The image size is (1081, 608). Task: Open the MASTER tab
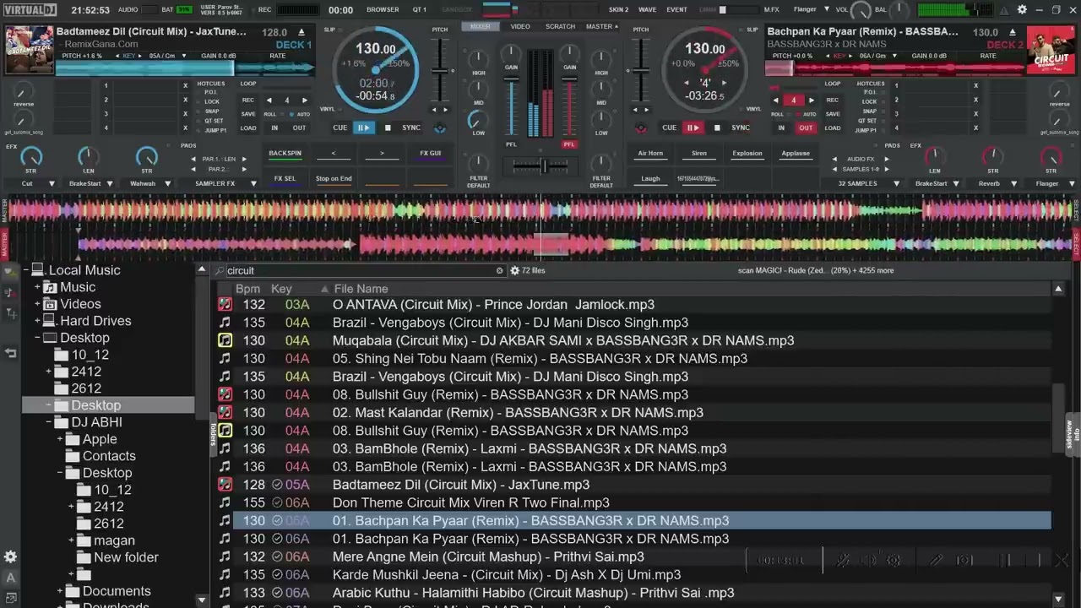point(601,26)
